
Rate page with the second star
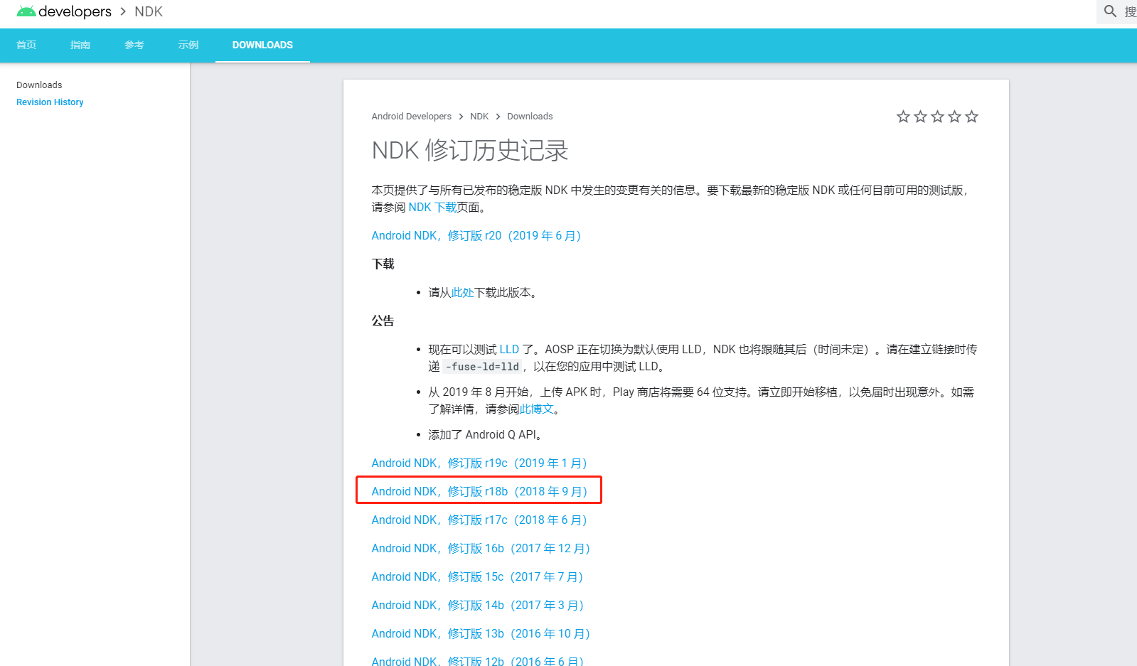pos(920,117)
